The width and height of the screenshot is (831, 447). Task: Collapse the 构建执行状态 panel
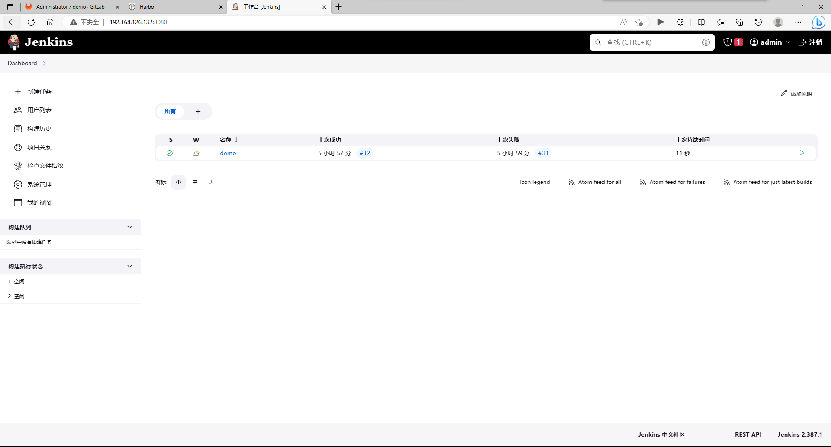129,266
